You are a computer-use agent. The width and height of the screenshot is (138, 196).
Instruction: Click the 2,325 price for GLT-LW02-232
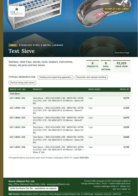click(126, 108)
